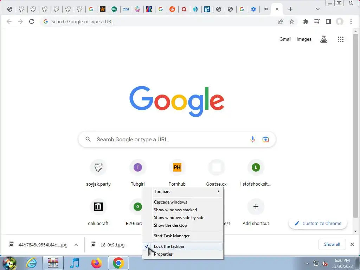Open Chrome's three-dot menu
The width and height of the screenshot is (360, 270).
(x=351, y=21)
